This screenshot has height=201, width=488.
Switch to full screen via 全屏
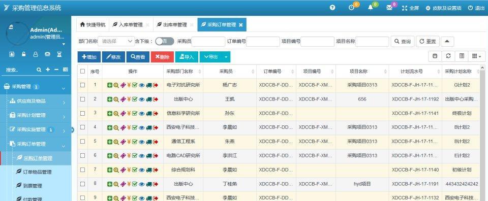[411, 9]
